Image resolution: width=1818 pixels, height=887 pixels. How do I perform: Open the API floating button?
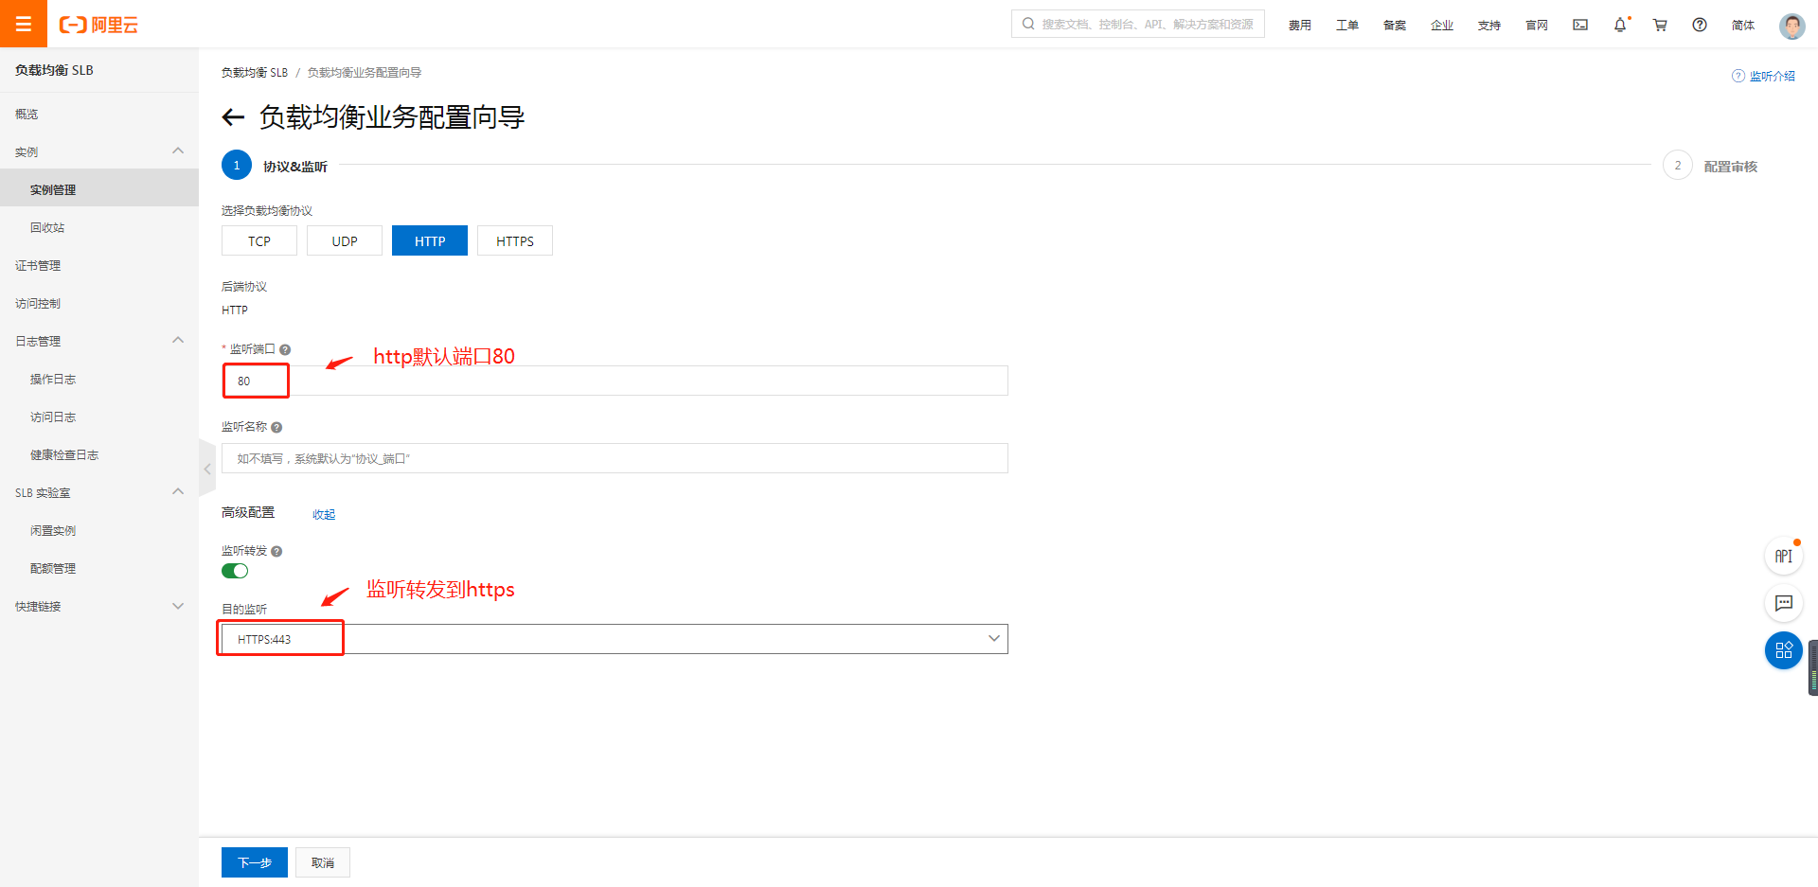(1783, 556)
